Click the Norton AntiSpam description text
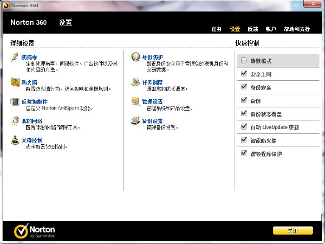Image resolution: width=325 pixels, height=244 pixels. coord(59,108)
